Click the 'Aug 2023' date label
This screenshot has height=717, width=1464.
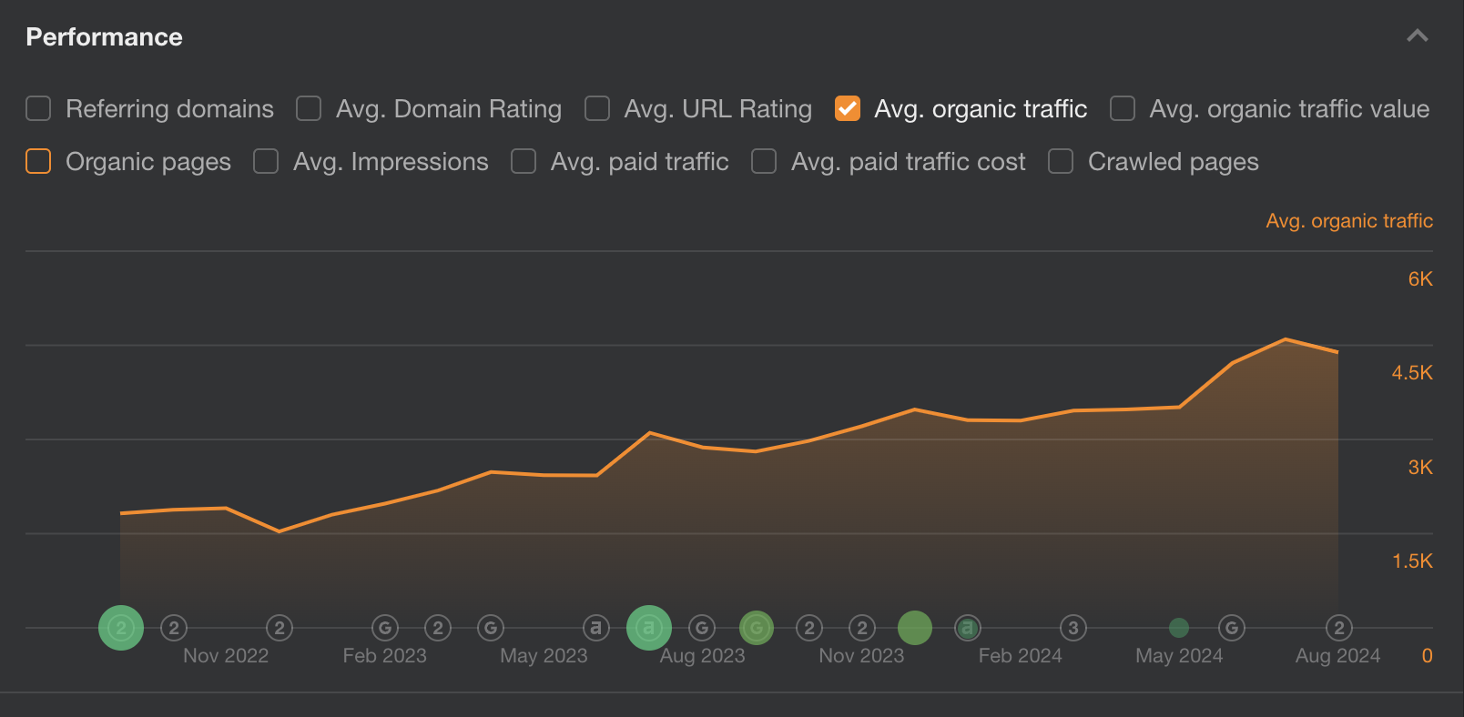point(702,656)
